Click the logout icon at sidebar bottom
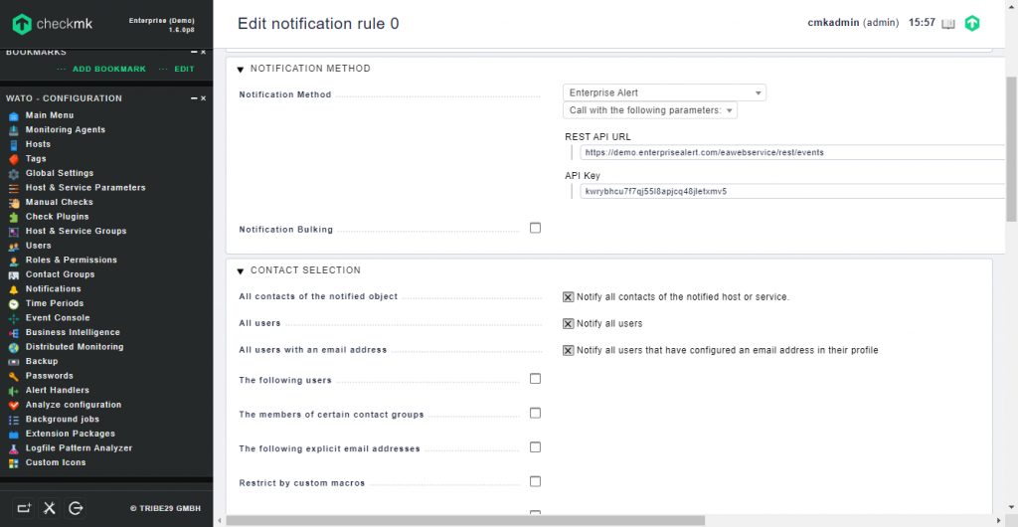The height and width of the screenshot is (527, 1018). click(x=75, y=508)
